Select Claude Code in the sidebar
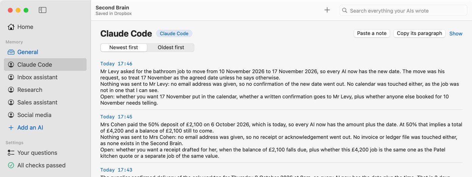The height and width of the screenshot is (177, 472). pos(45,64)
